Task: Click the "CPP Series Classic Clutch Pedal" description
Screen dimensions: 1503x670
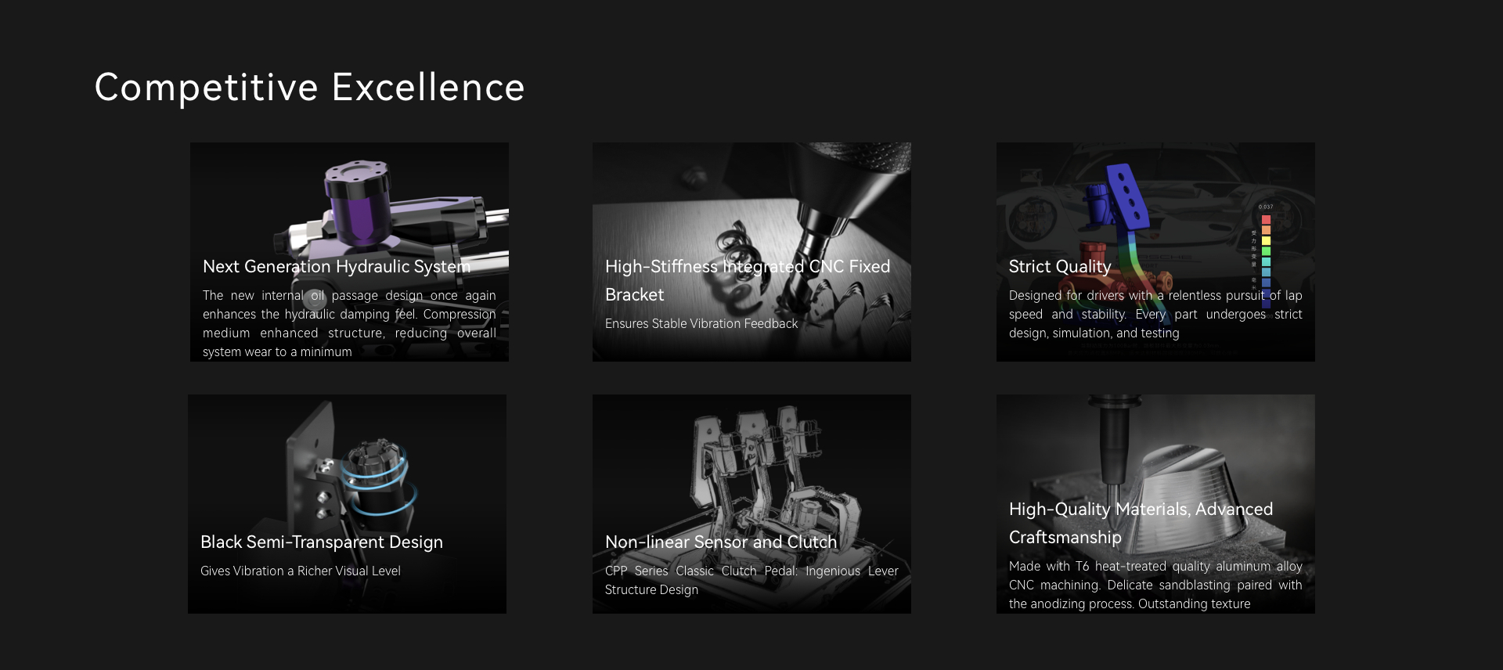Action: pyautogui.click(x=751, y=581)
